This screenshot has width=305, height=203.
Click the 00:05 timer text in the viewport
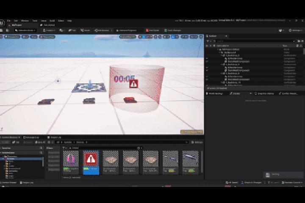pyautogui.click(x=124, y=79)
